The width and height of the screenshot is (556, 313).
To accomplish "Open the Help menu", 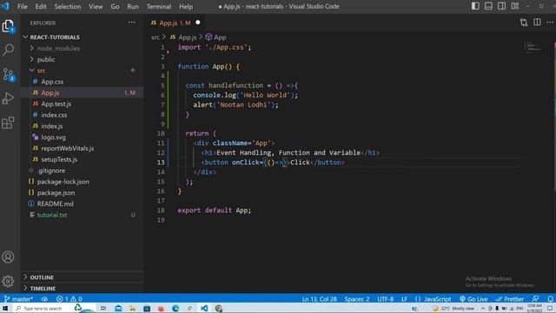I will coord(186,6).
